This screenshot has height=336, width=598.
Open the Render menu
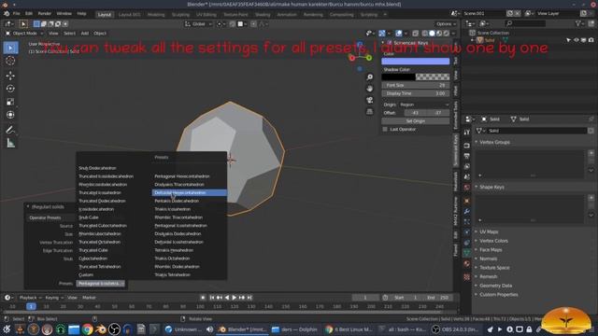click(44, 14)
